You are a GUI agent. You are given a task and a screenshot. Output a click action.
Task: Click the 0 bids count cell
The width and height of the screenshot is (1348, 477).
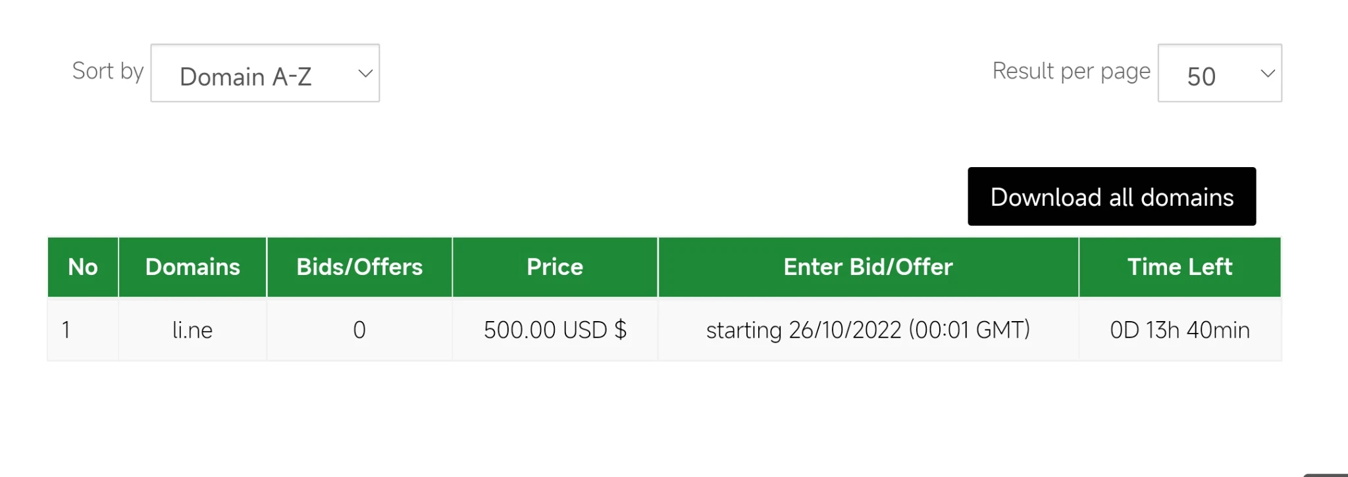pos(359,330)
